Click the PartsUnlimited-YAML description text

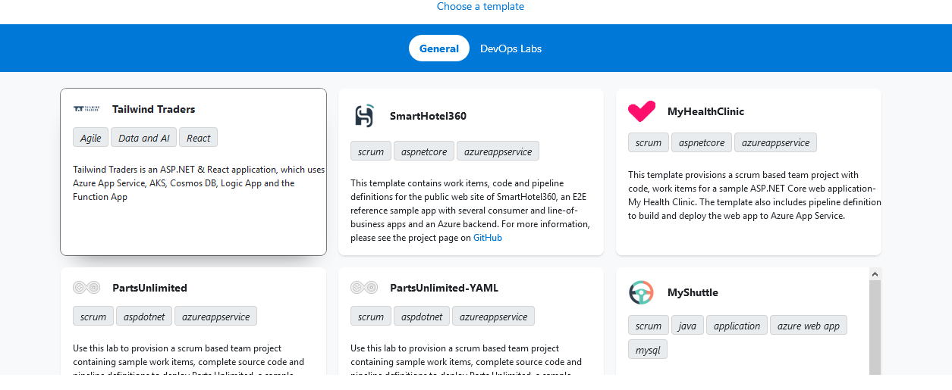coord(467,359)
